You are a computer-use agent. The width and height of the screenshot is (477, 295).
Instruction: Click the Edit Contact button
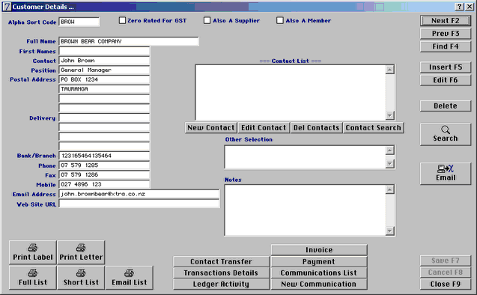coord(264,128)
